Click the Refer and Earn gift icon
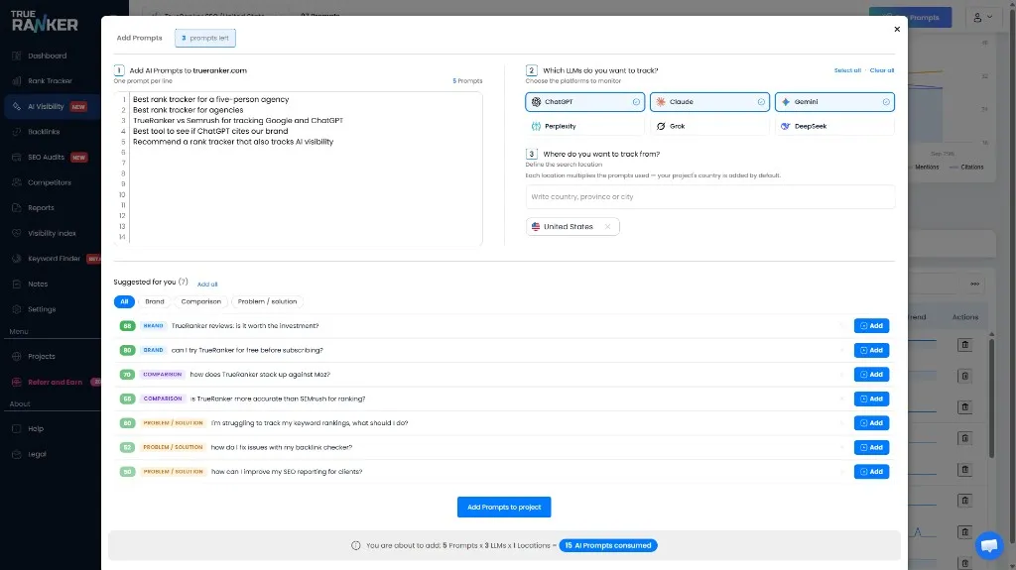This screenshot has height=570, width=1016. tap(16, 383)
